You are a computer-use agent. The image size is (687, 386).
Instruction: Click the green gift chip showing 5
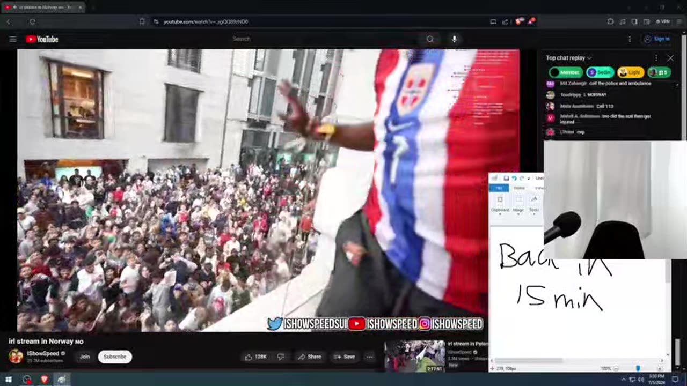659,72
